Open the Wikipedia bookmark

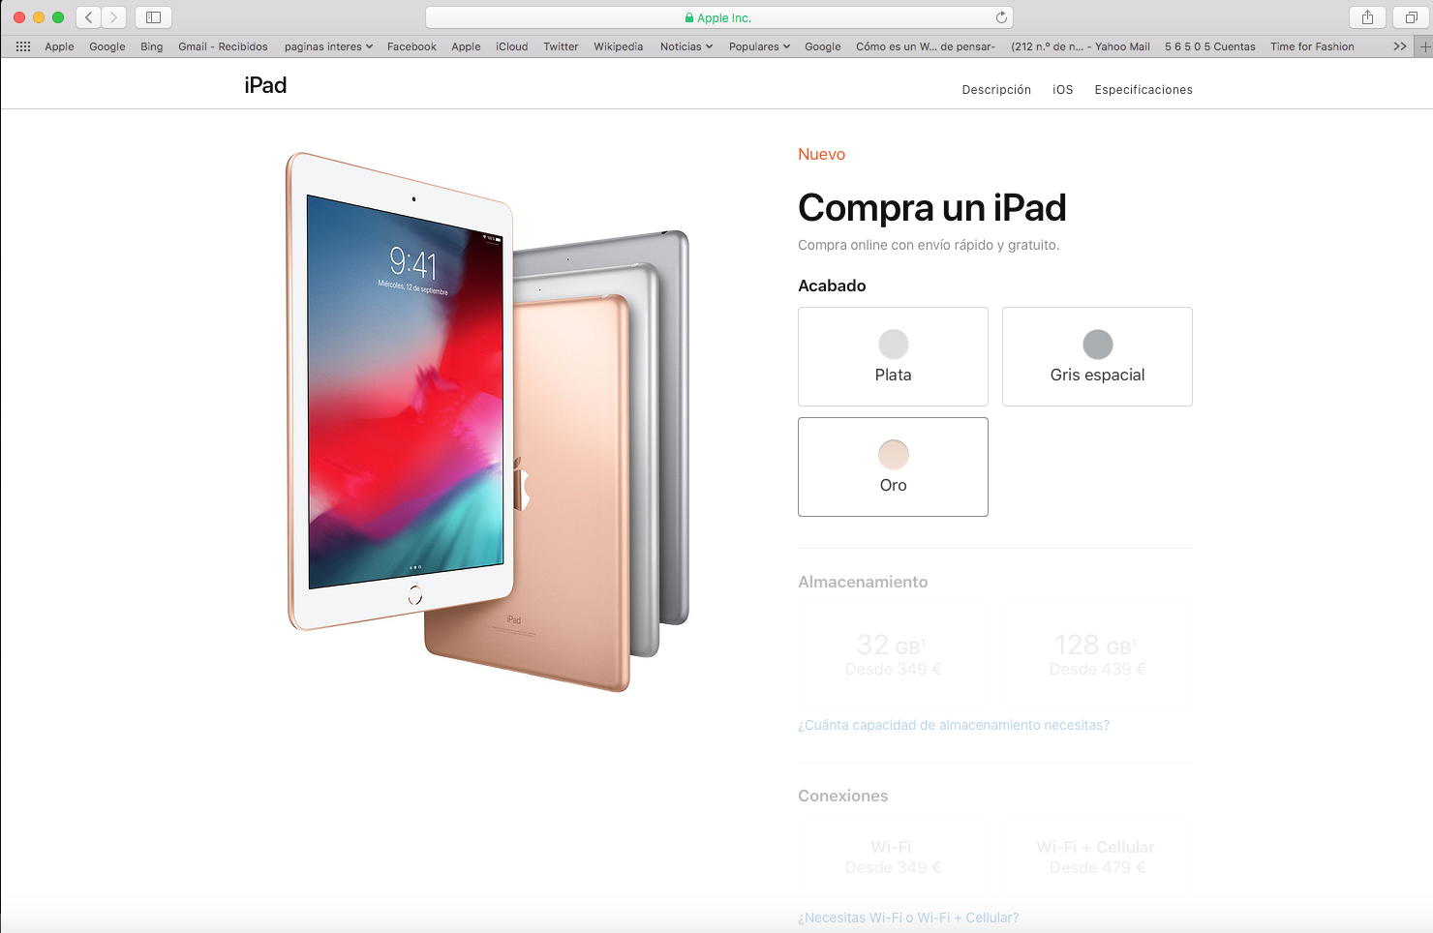(618, 46)
